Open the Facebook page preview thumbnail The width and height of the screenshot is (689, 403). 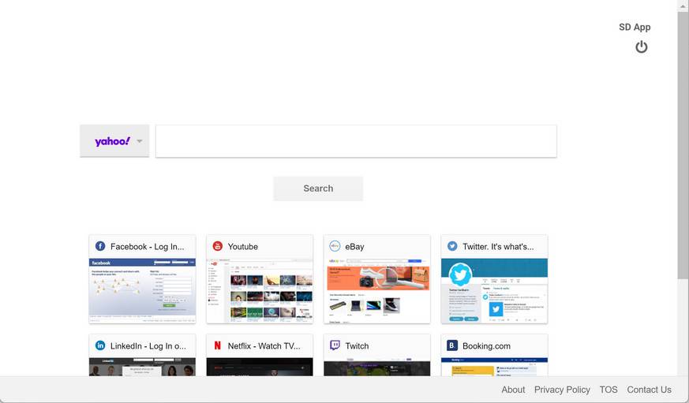click(x=142, y=290)
